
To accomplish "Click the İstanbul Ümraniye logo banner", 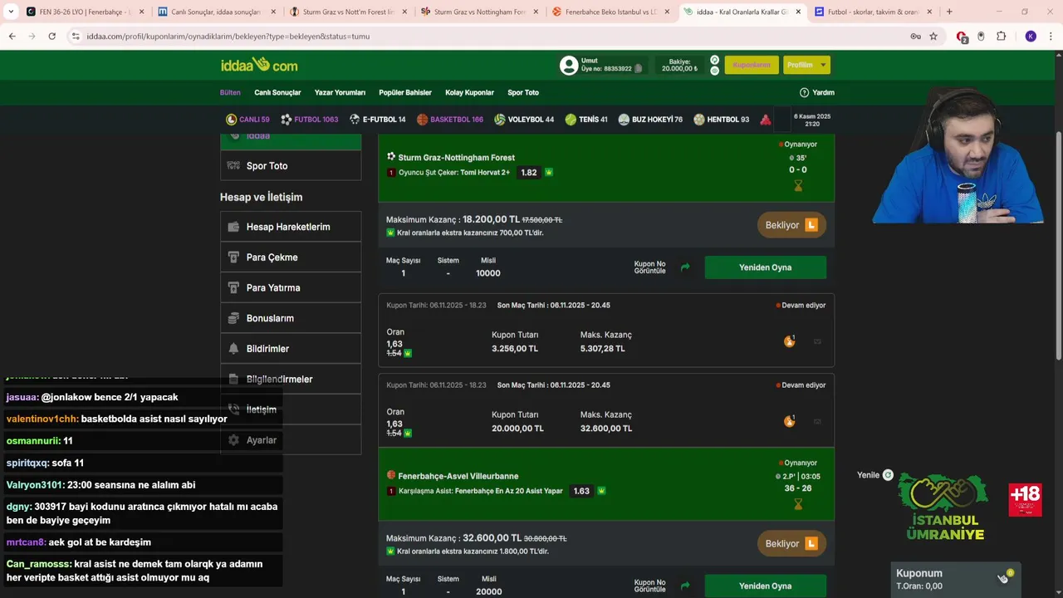I will 944,507.
